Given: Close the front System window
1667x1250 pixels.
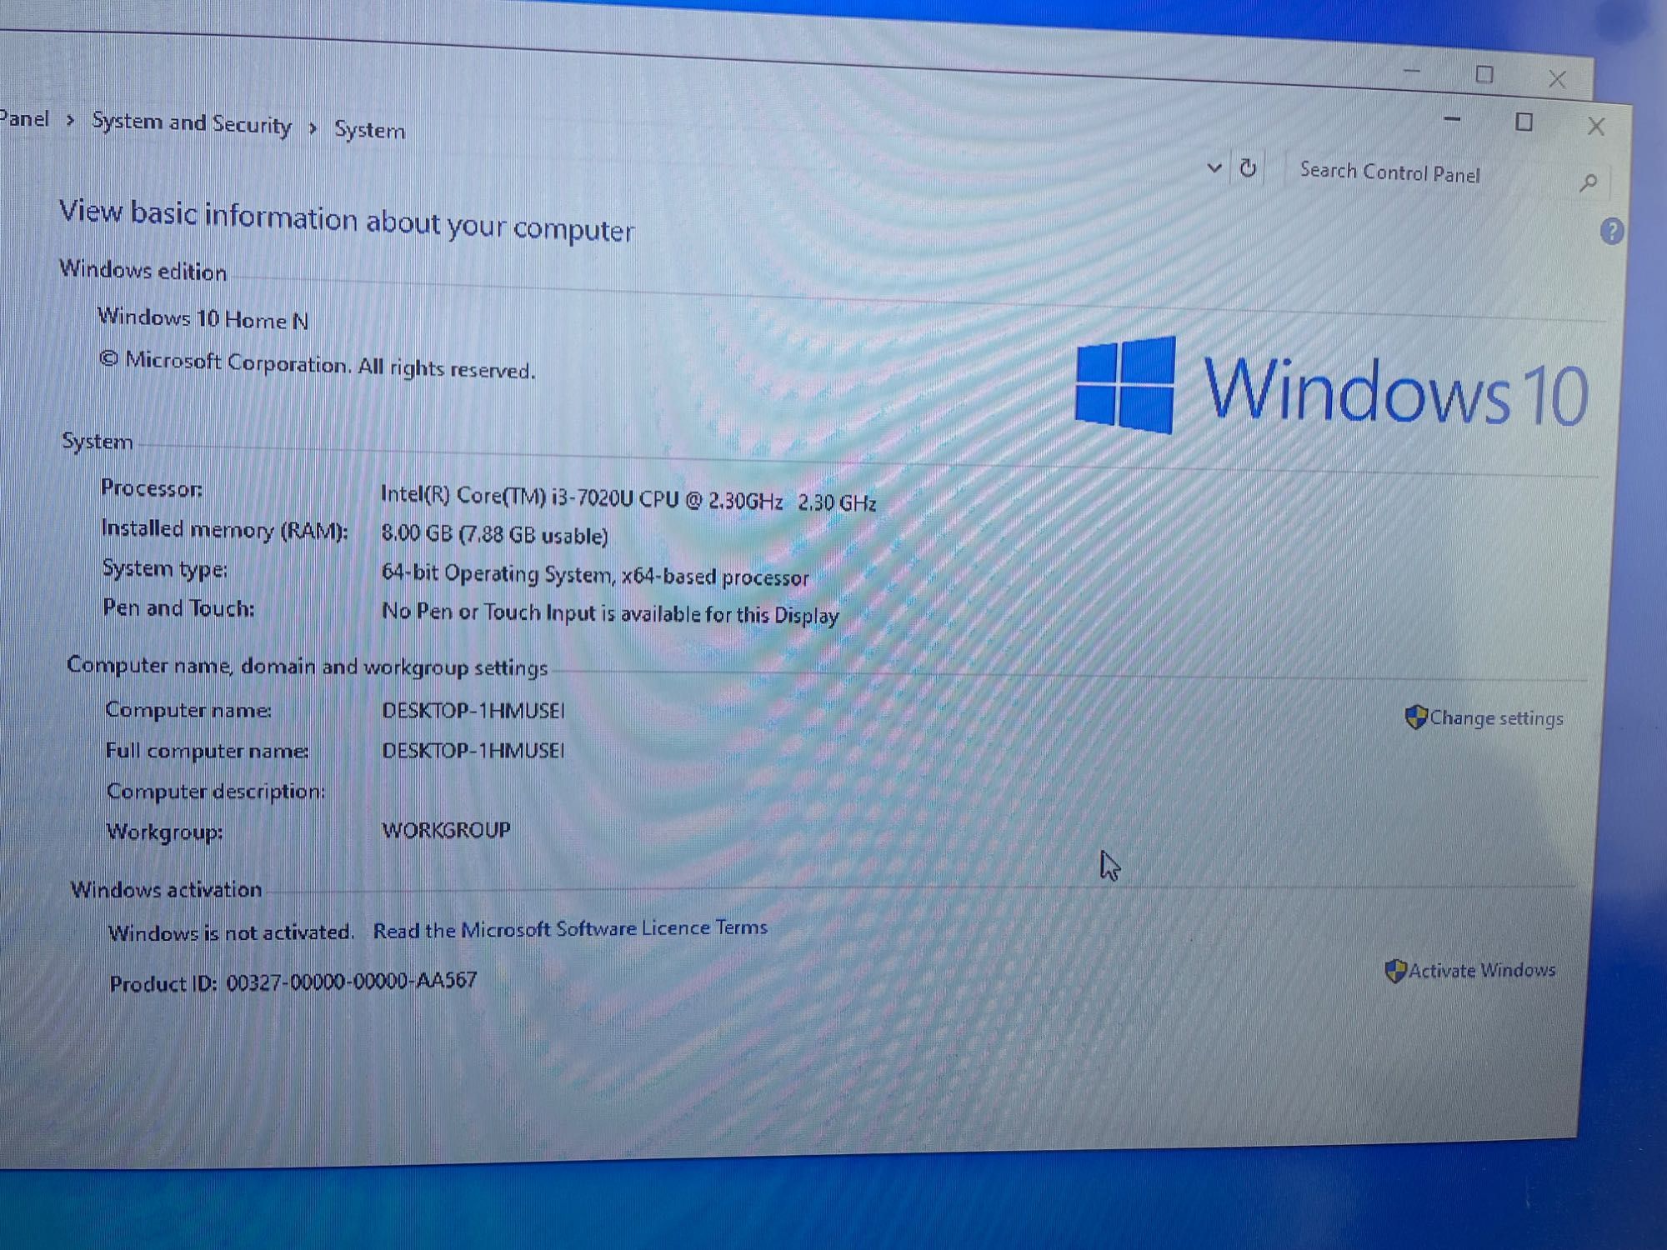Looking at the screenshot, I should point(1595,126).
